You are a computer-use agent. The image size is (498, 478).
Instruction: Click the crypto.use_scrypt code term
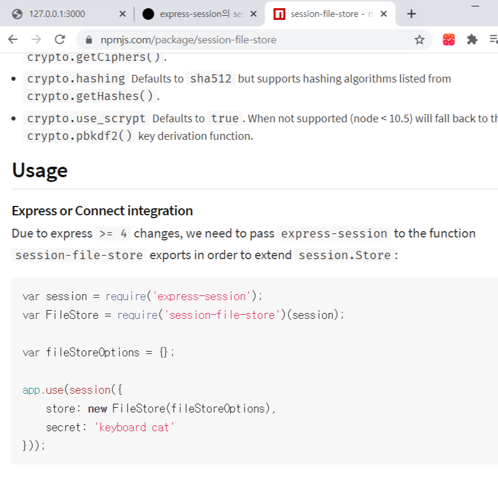pos(86,118)
